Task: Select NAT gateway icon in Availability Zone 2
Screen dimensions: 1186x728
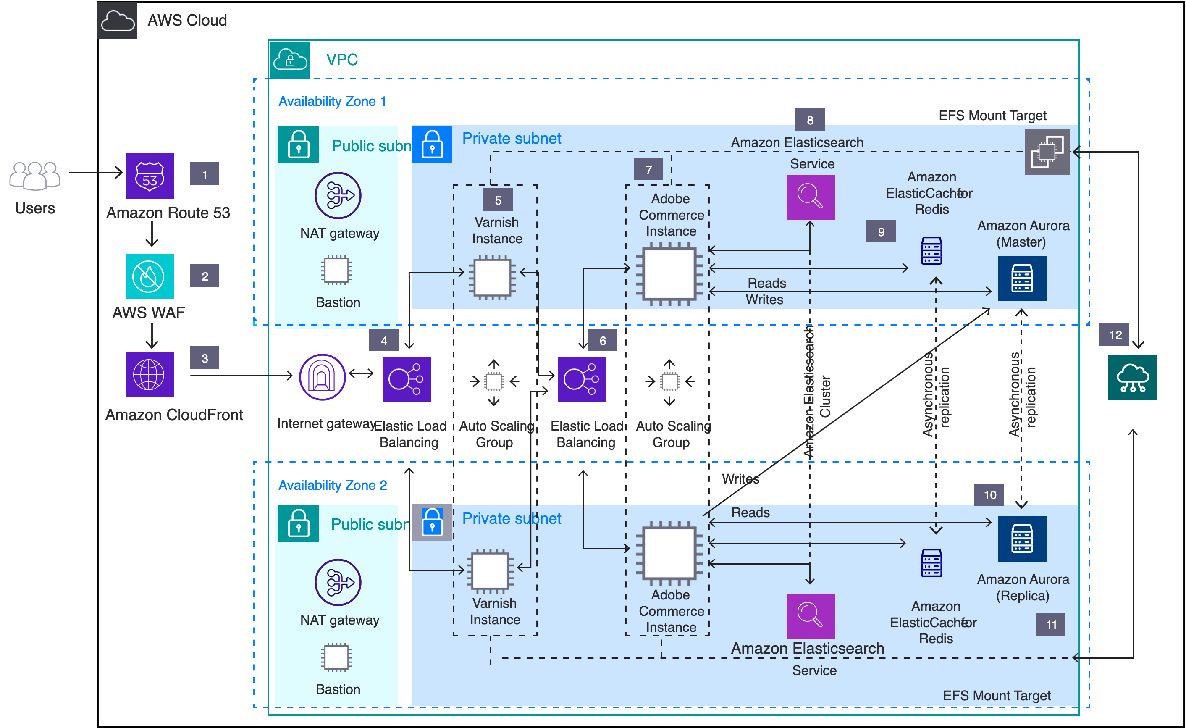Action: point(338,582)
